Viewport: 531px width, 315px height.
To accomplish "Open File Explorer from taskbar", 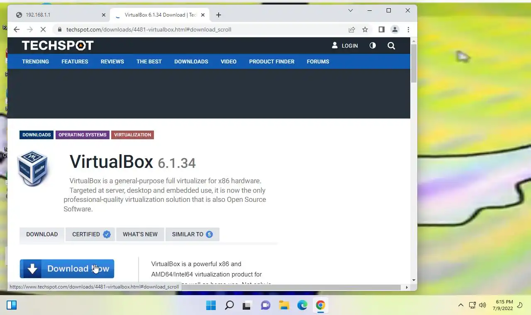I will (x=284, y=305).
